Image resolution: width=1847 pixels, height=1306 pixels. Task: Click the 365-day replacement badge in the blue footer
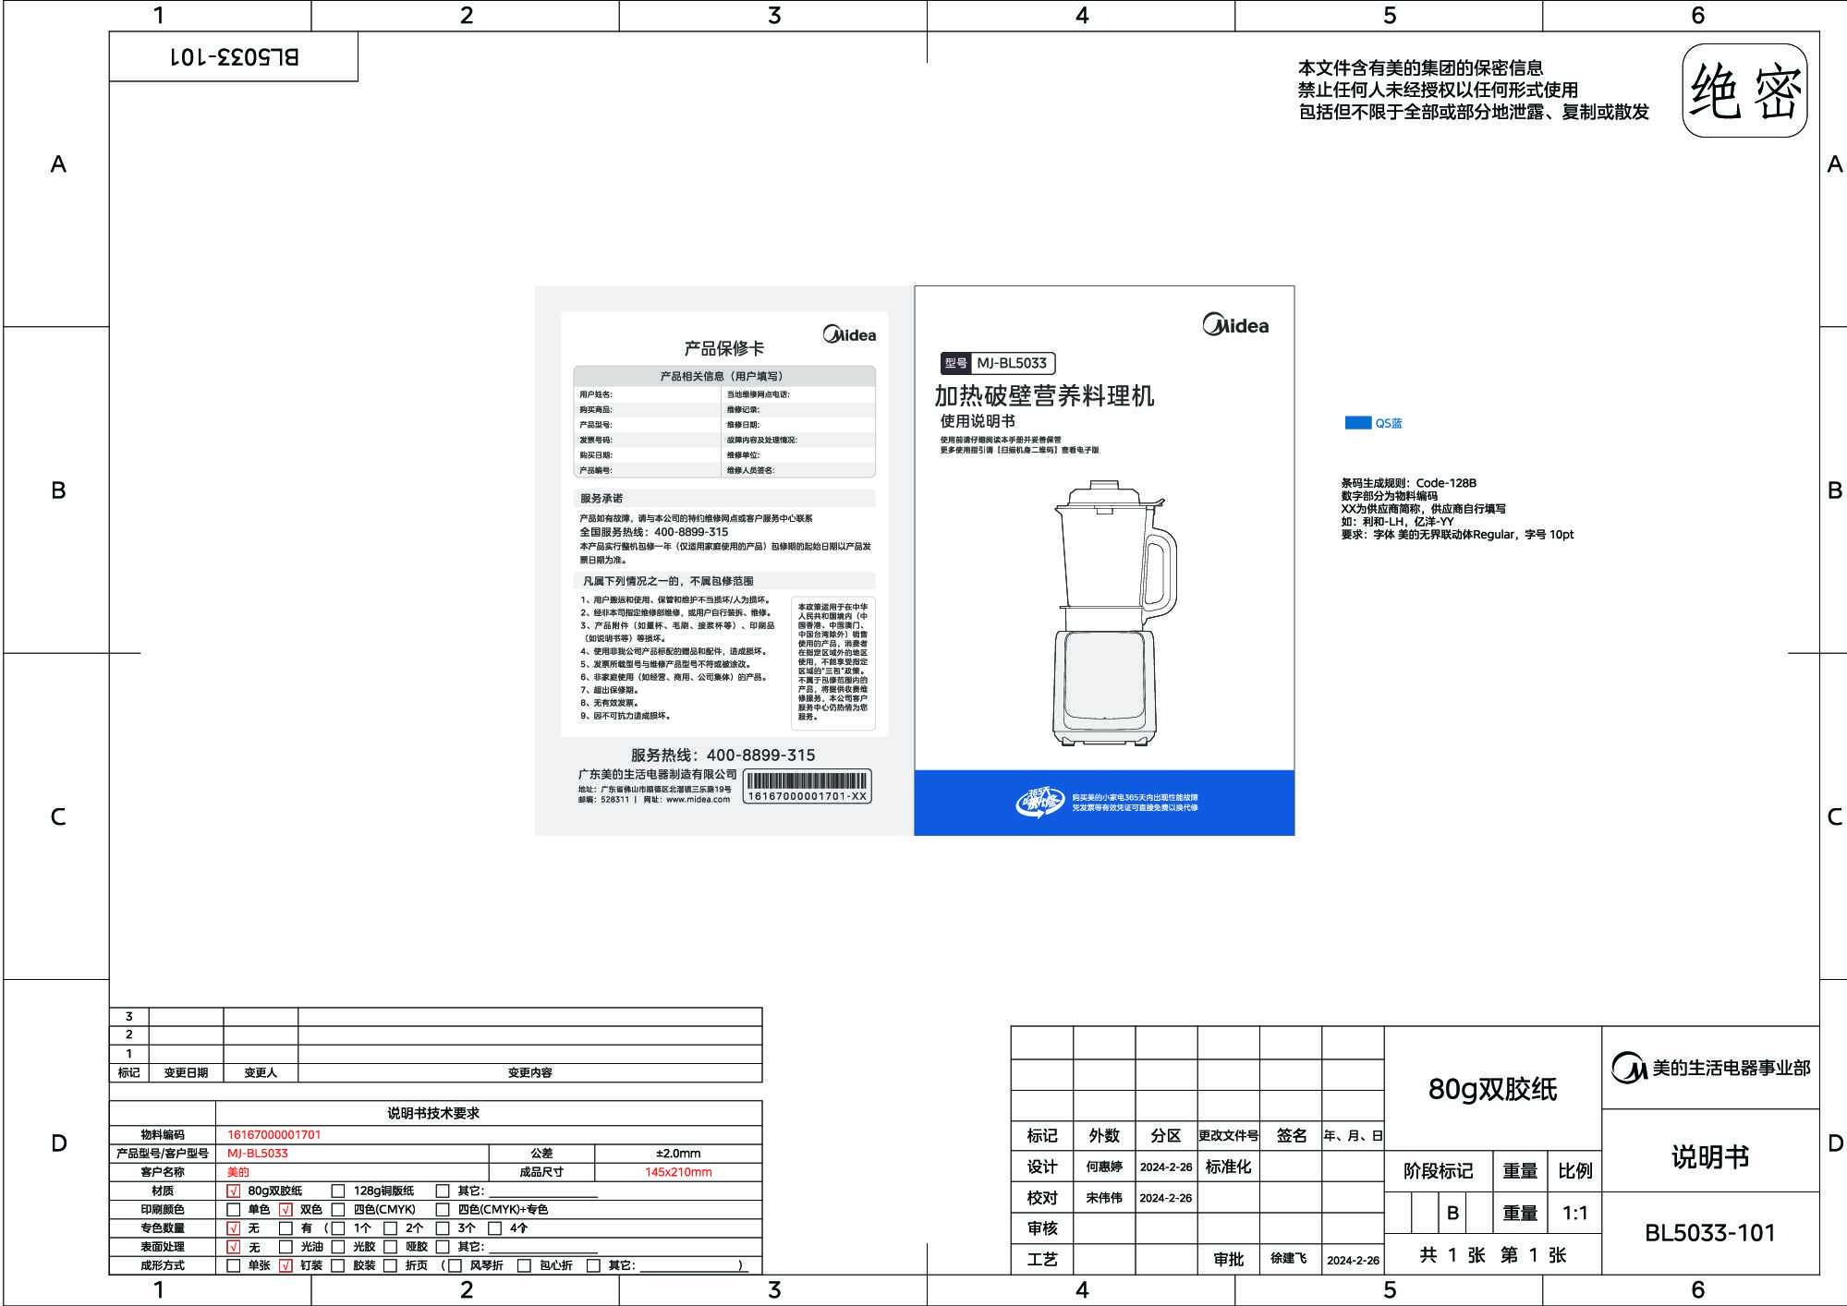click(1039, 802)
